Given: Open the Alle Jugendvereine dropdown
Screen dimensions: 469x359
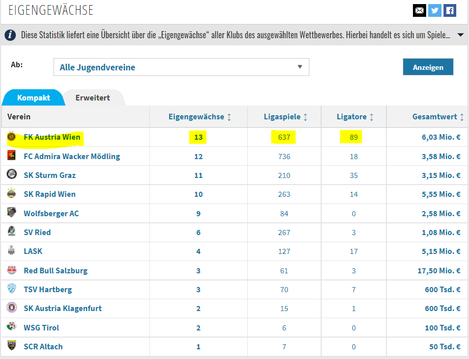Looking at the screenshot, I should [x=181, y=67].
